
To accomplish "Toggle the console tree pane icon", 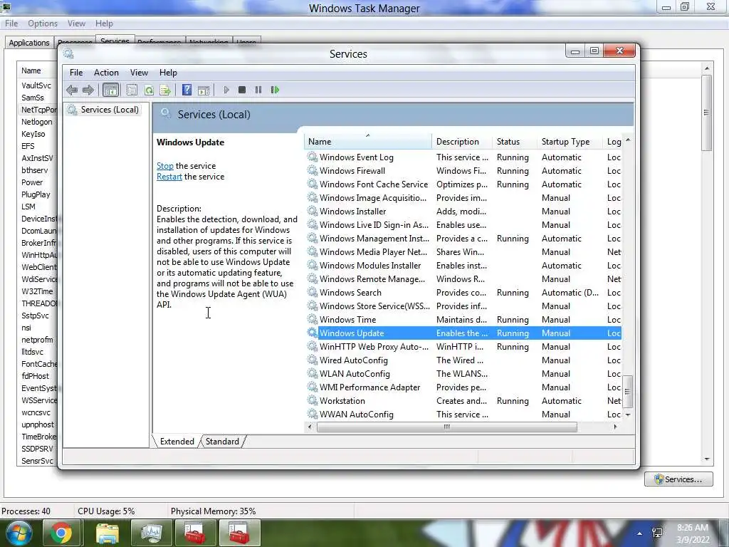I will point(110,90).
